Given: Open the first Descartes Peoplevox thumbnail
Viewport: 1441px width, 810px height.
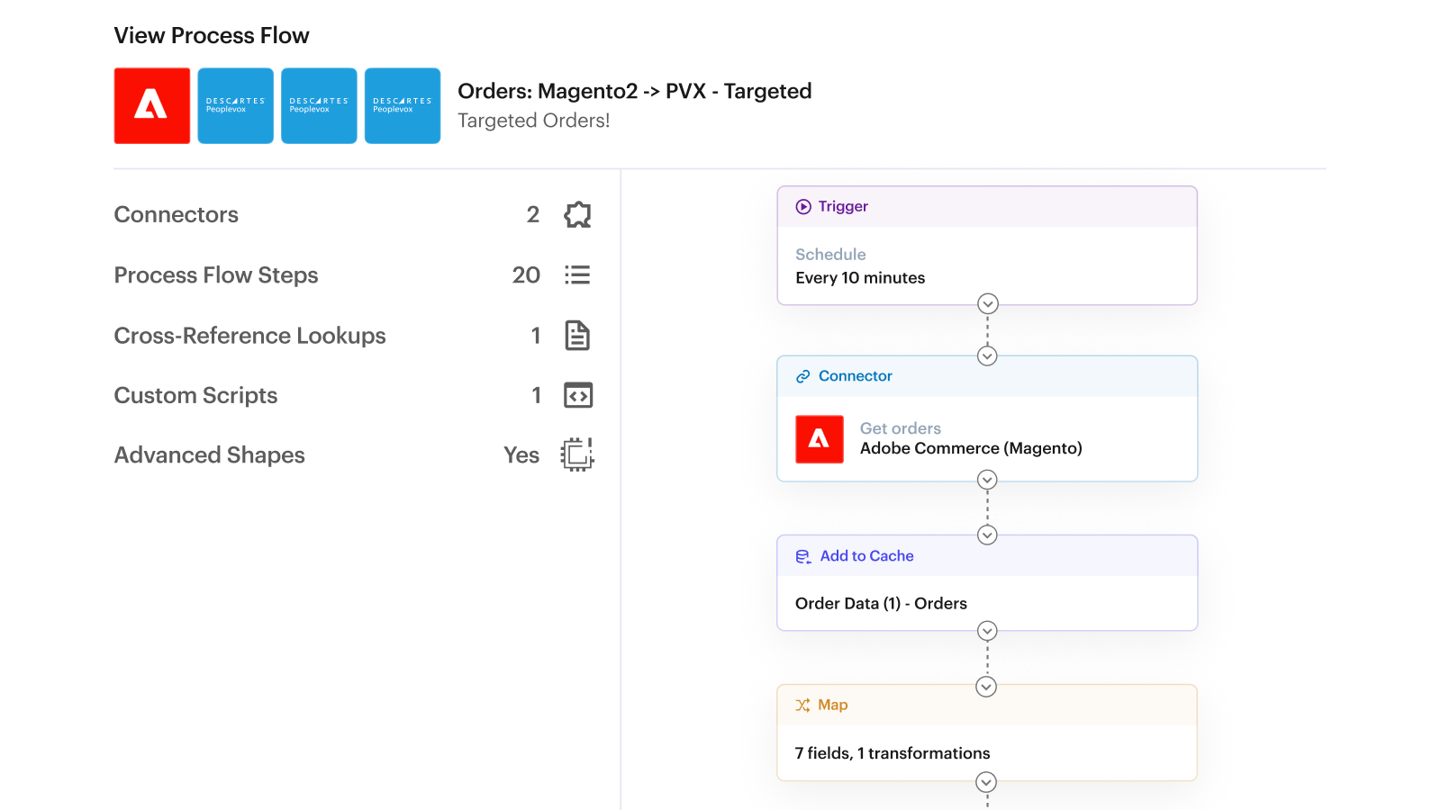Looking at the screenshot, I should click(236, 106).
